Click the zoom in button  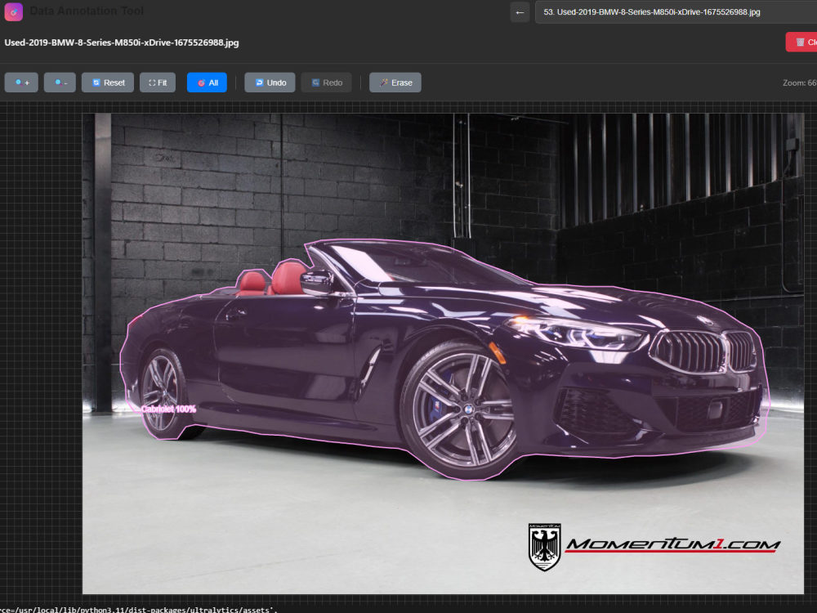point(21,83)
